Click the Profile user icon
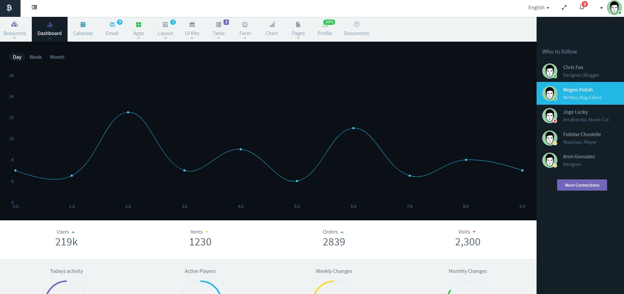The width and height of the screenshot is (624, 294). 325,25
